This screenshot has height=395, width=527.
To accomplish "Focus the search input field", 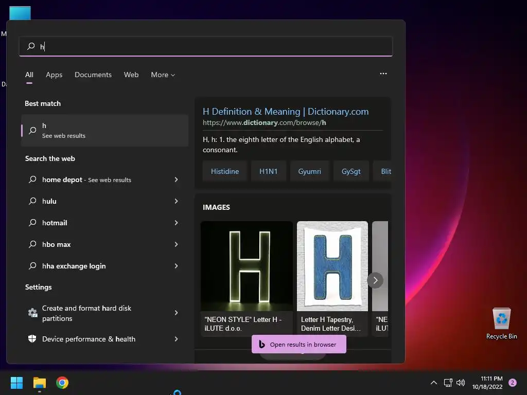I will tap(206, 46).
